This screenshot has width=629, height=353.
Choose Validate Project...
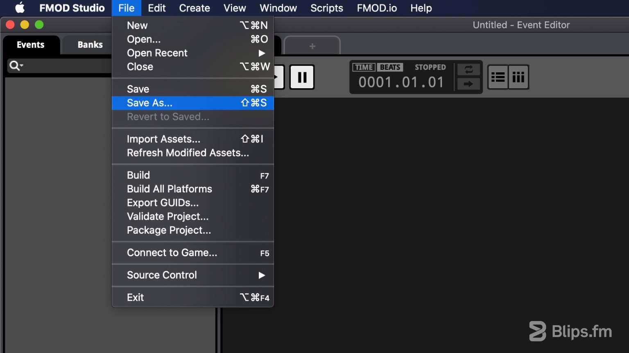pyautogui.click(x=192, y=217)
